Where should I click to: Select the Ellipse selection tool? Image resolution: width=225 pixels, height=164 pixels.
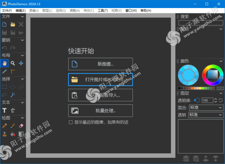(x=13, y=87)
